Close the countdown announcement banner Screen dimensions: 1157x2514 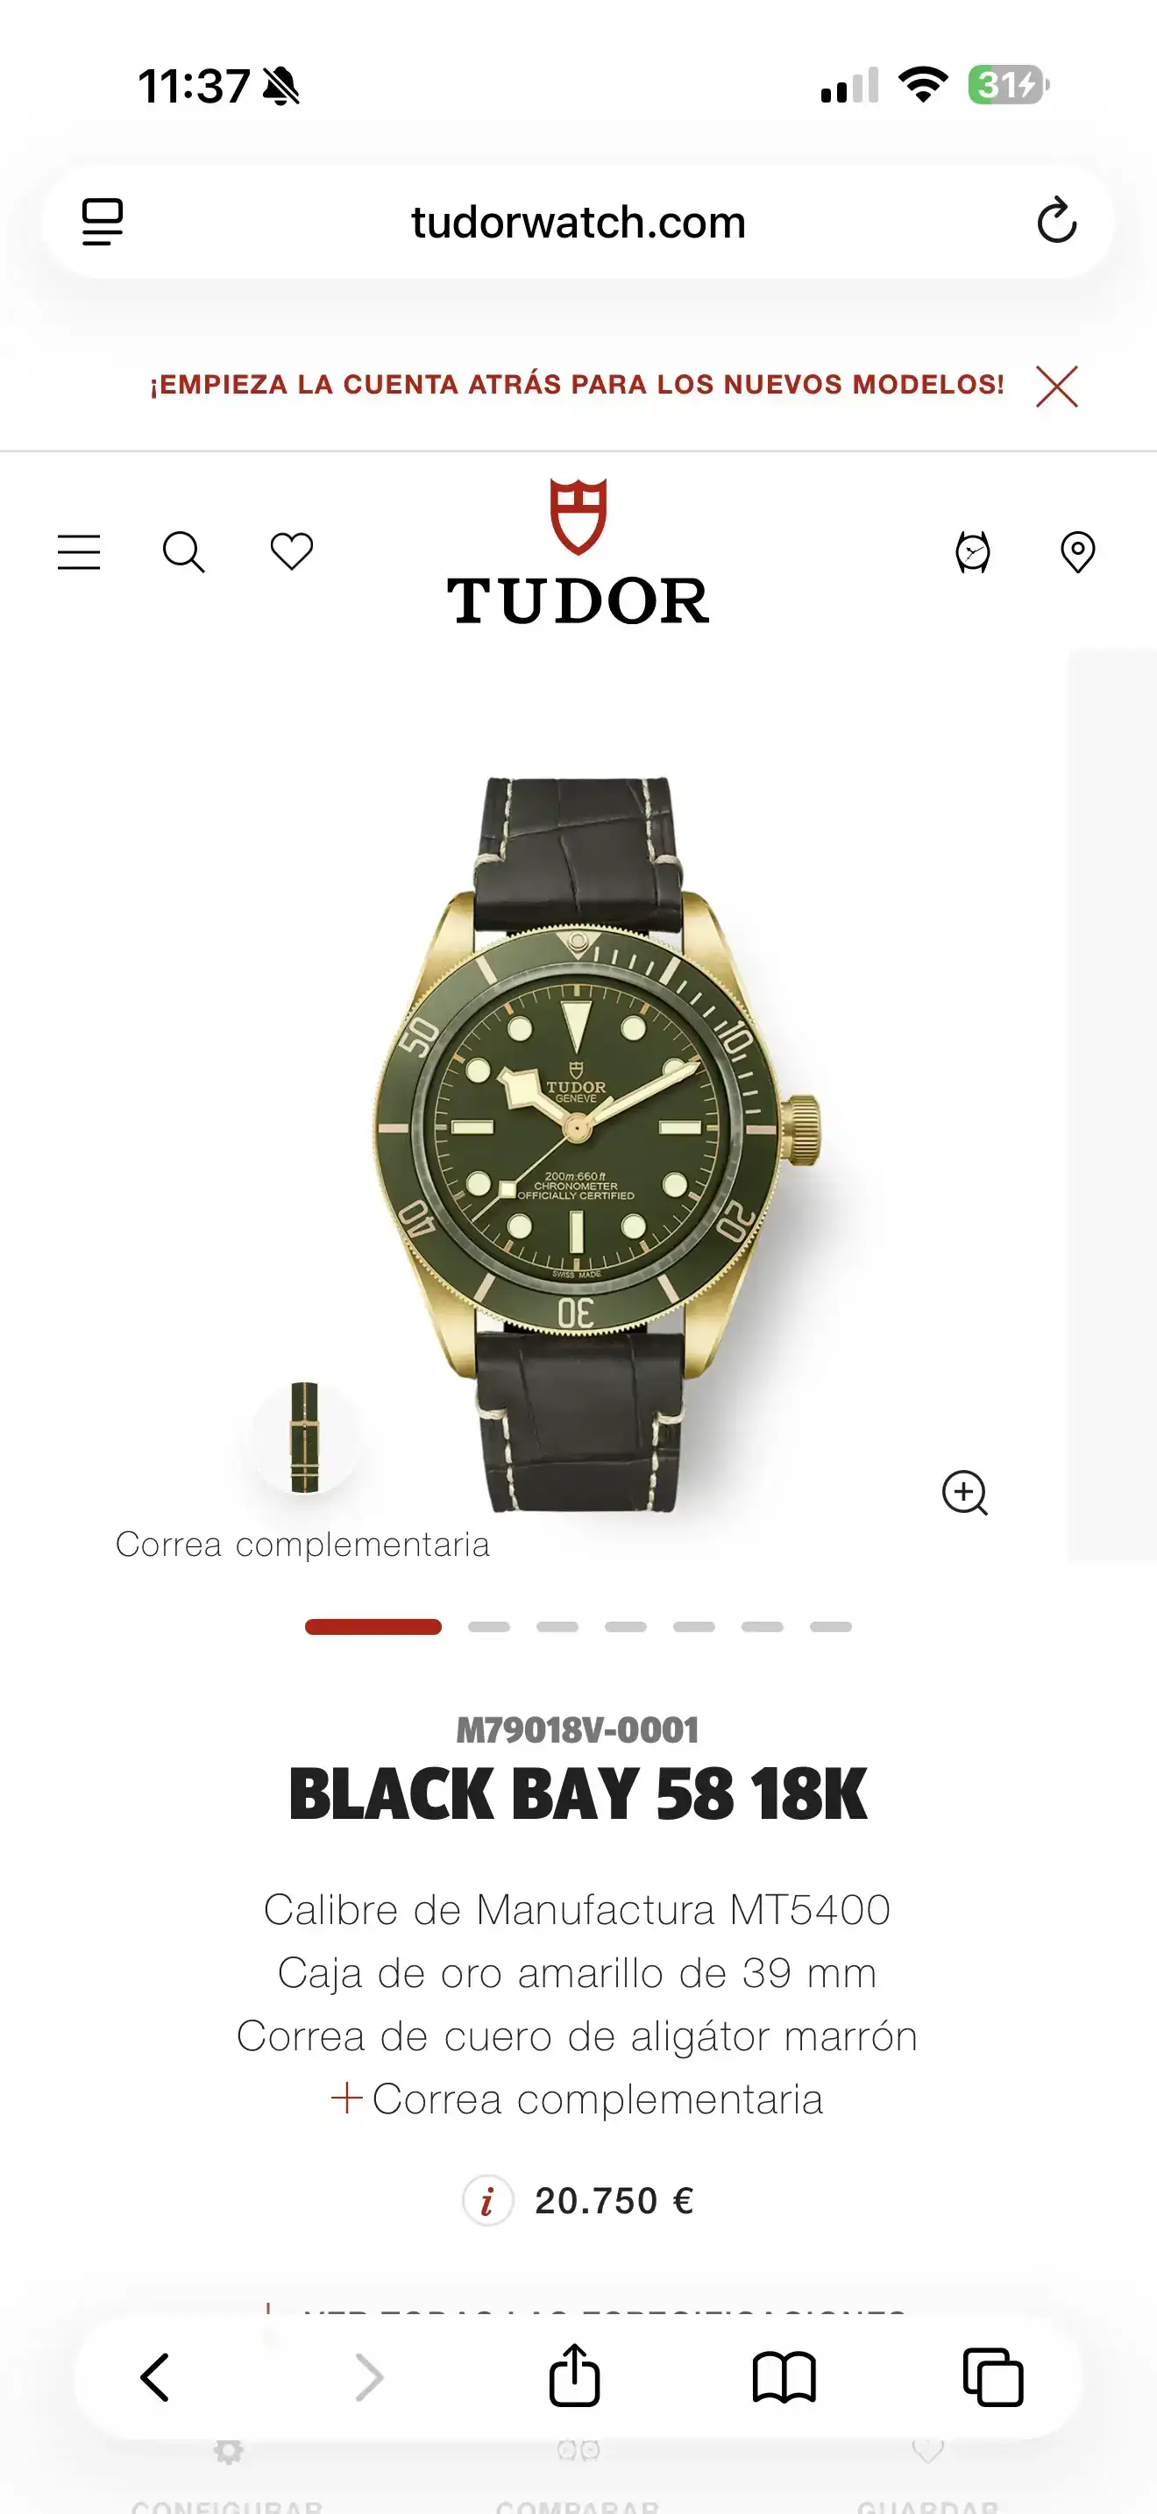coord(1056,387)
